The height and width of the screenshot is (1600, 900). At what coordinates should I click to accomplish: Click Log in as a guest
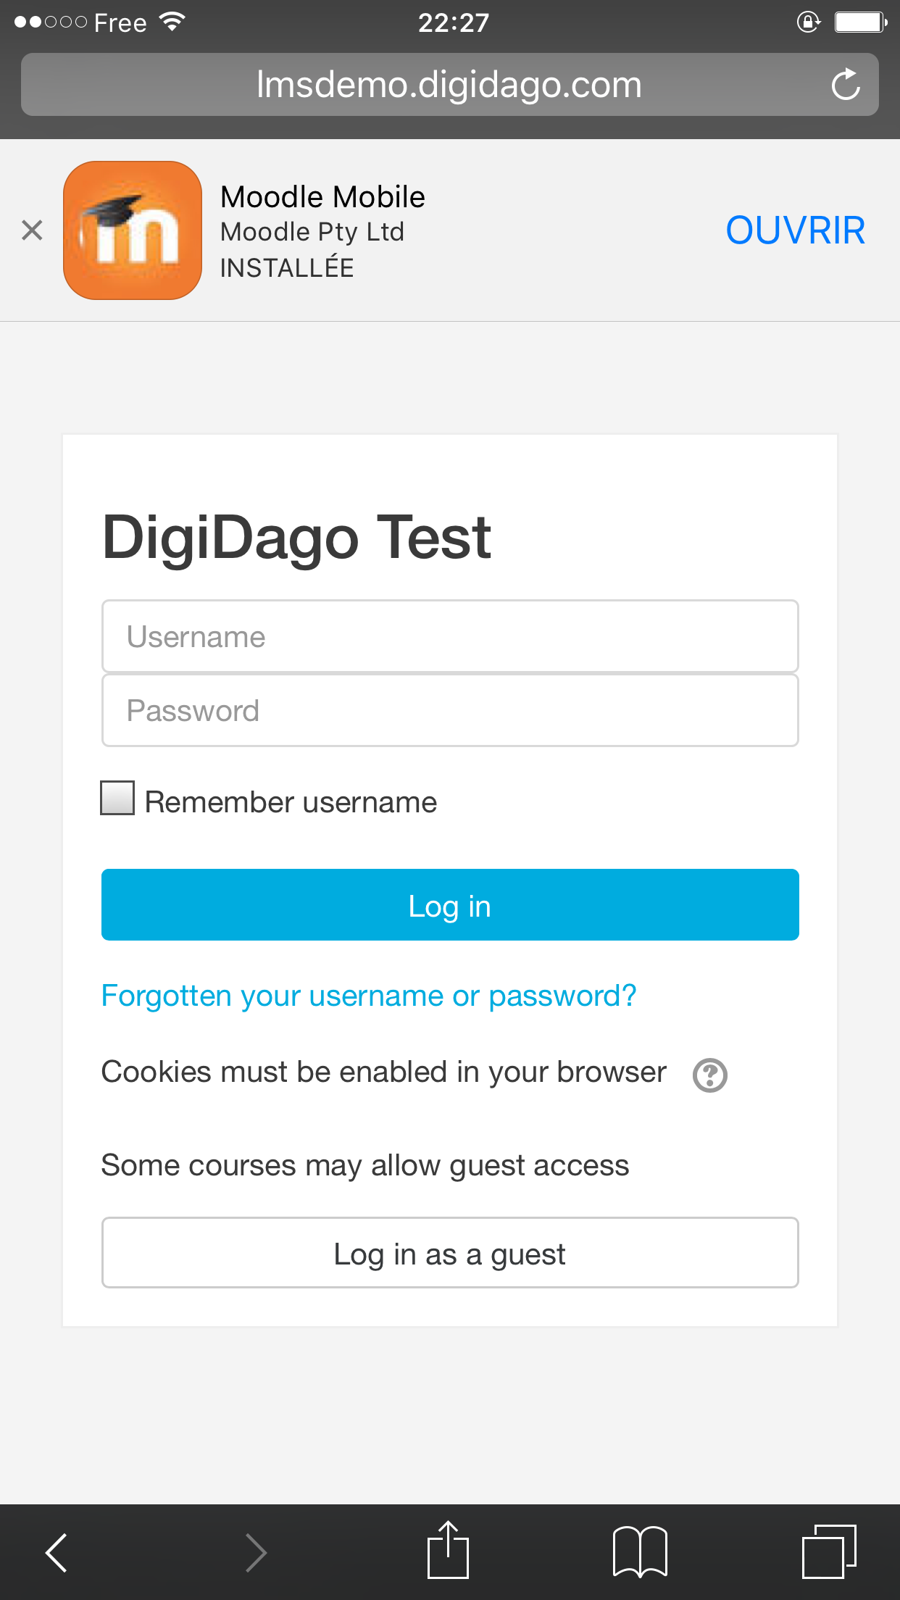point(450,1253)
